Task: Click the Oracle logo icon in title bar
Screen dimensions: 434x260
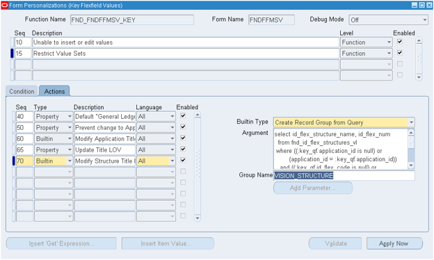Action: 5,6
